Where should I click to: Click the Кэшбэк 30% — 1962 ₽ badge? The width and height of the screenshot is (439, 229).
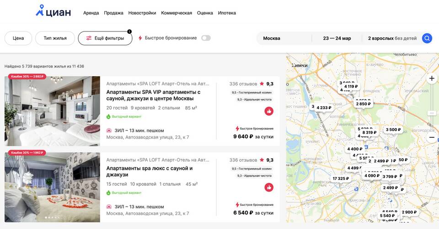(x=27, y=153)
